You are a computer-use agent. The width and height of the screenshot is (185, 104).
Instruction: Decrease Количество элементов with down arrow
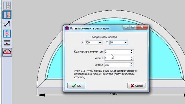pos(132,53)
